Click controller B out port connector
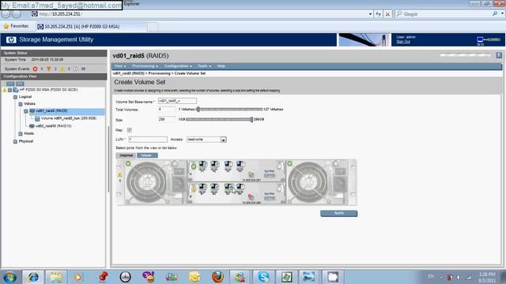This screenshot has width=506, height=284. coord(270,198)
